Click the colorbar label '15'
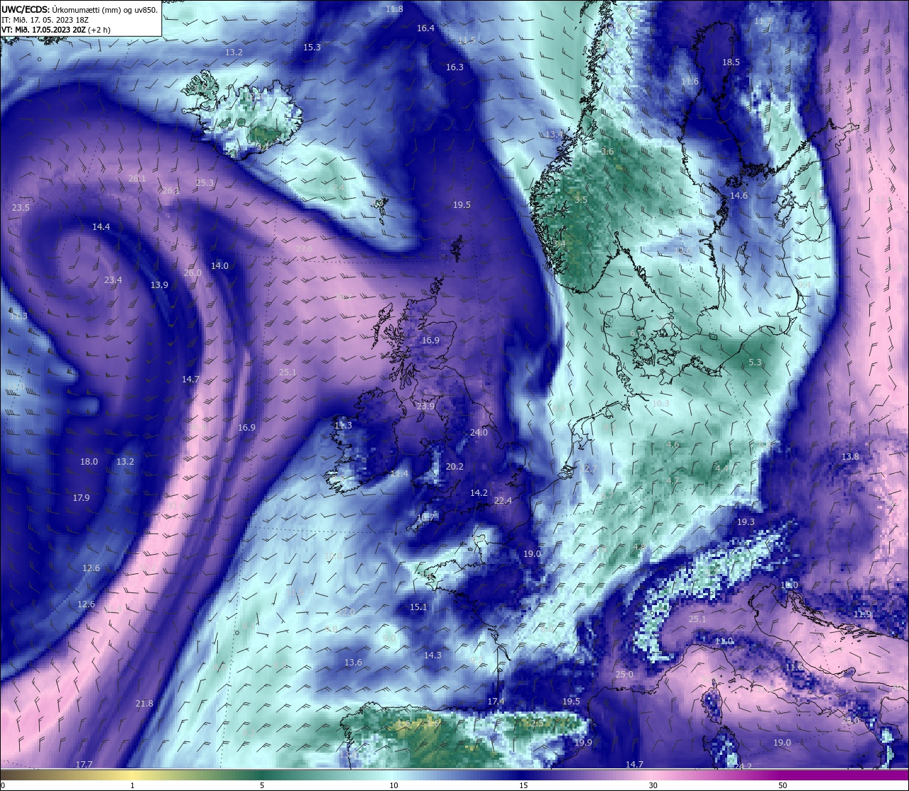 pos(523,785)
